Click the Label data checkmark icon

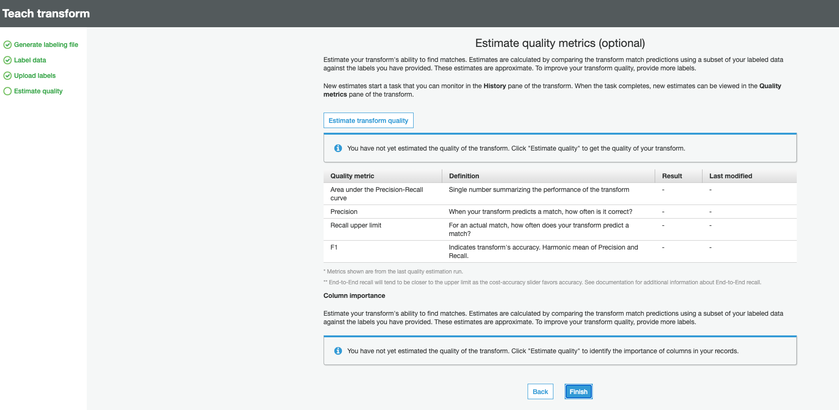[x=8, y=61]
